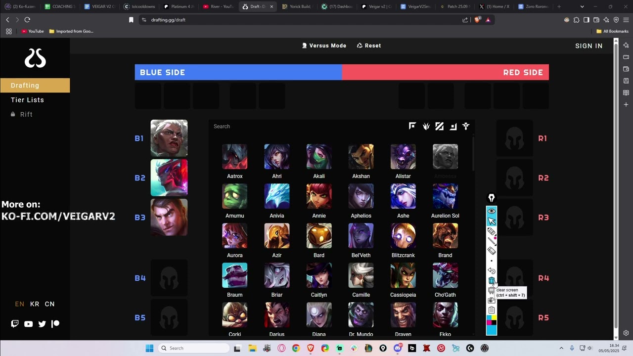Open the locked Rift sidebar item
The image size is (633, 356).
coord(22,114)
